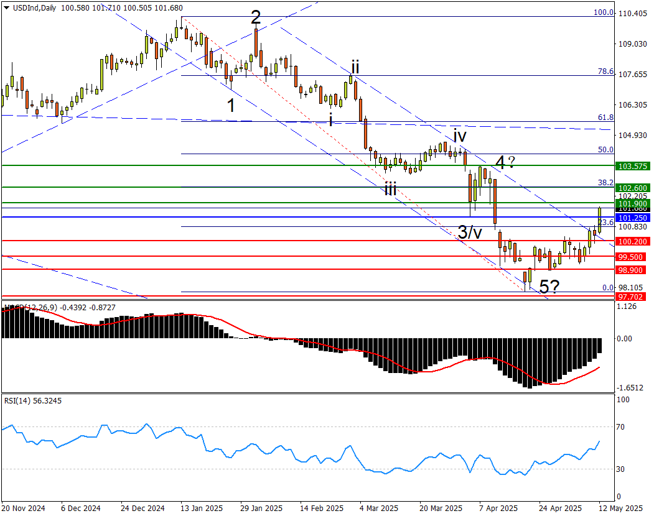Select the "4?" wave annotation
654x516 pixels.
pos(505,163)
